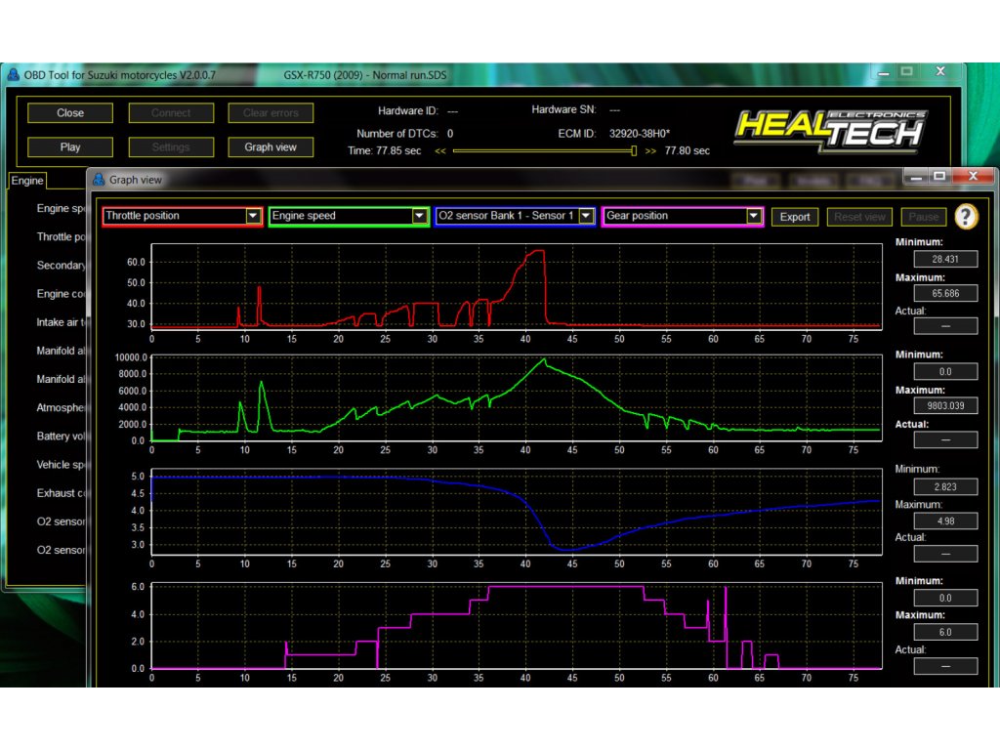Click the gear position Maximum field 6.0
1000x750 pixels.
[945, 632]
